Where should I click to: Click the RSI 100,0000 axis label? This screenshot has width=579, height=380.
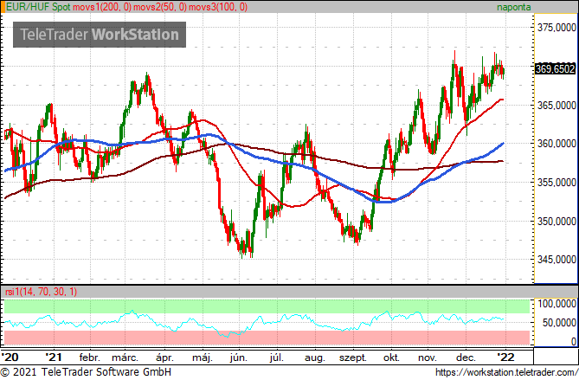click(556, 304)
